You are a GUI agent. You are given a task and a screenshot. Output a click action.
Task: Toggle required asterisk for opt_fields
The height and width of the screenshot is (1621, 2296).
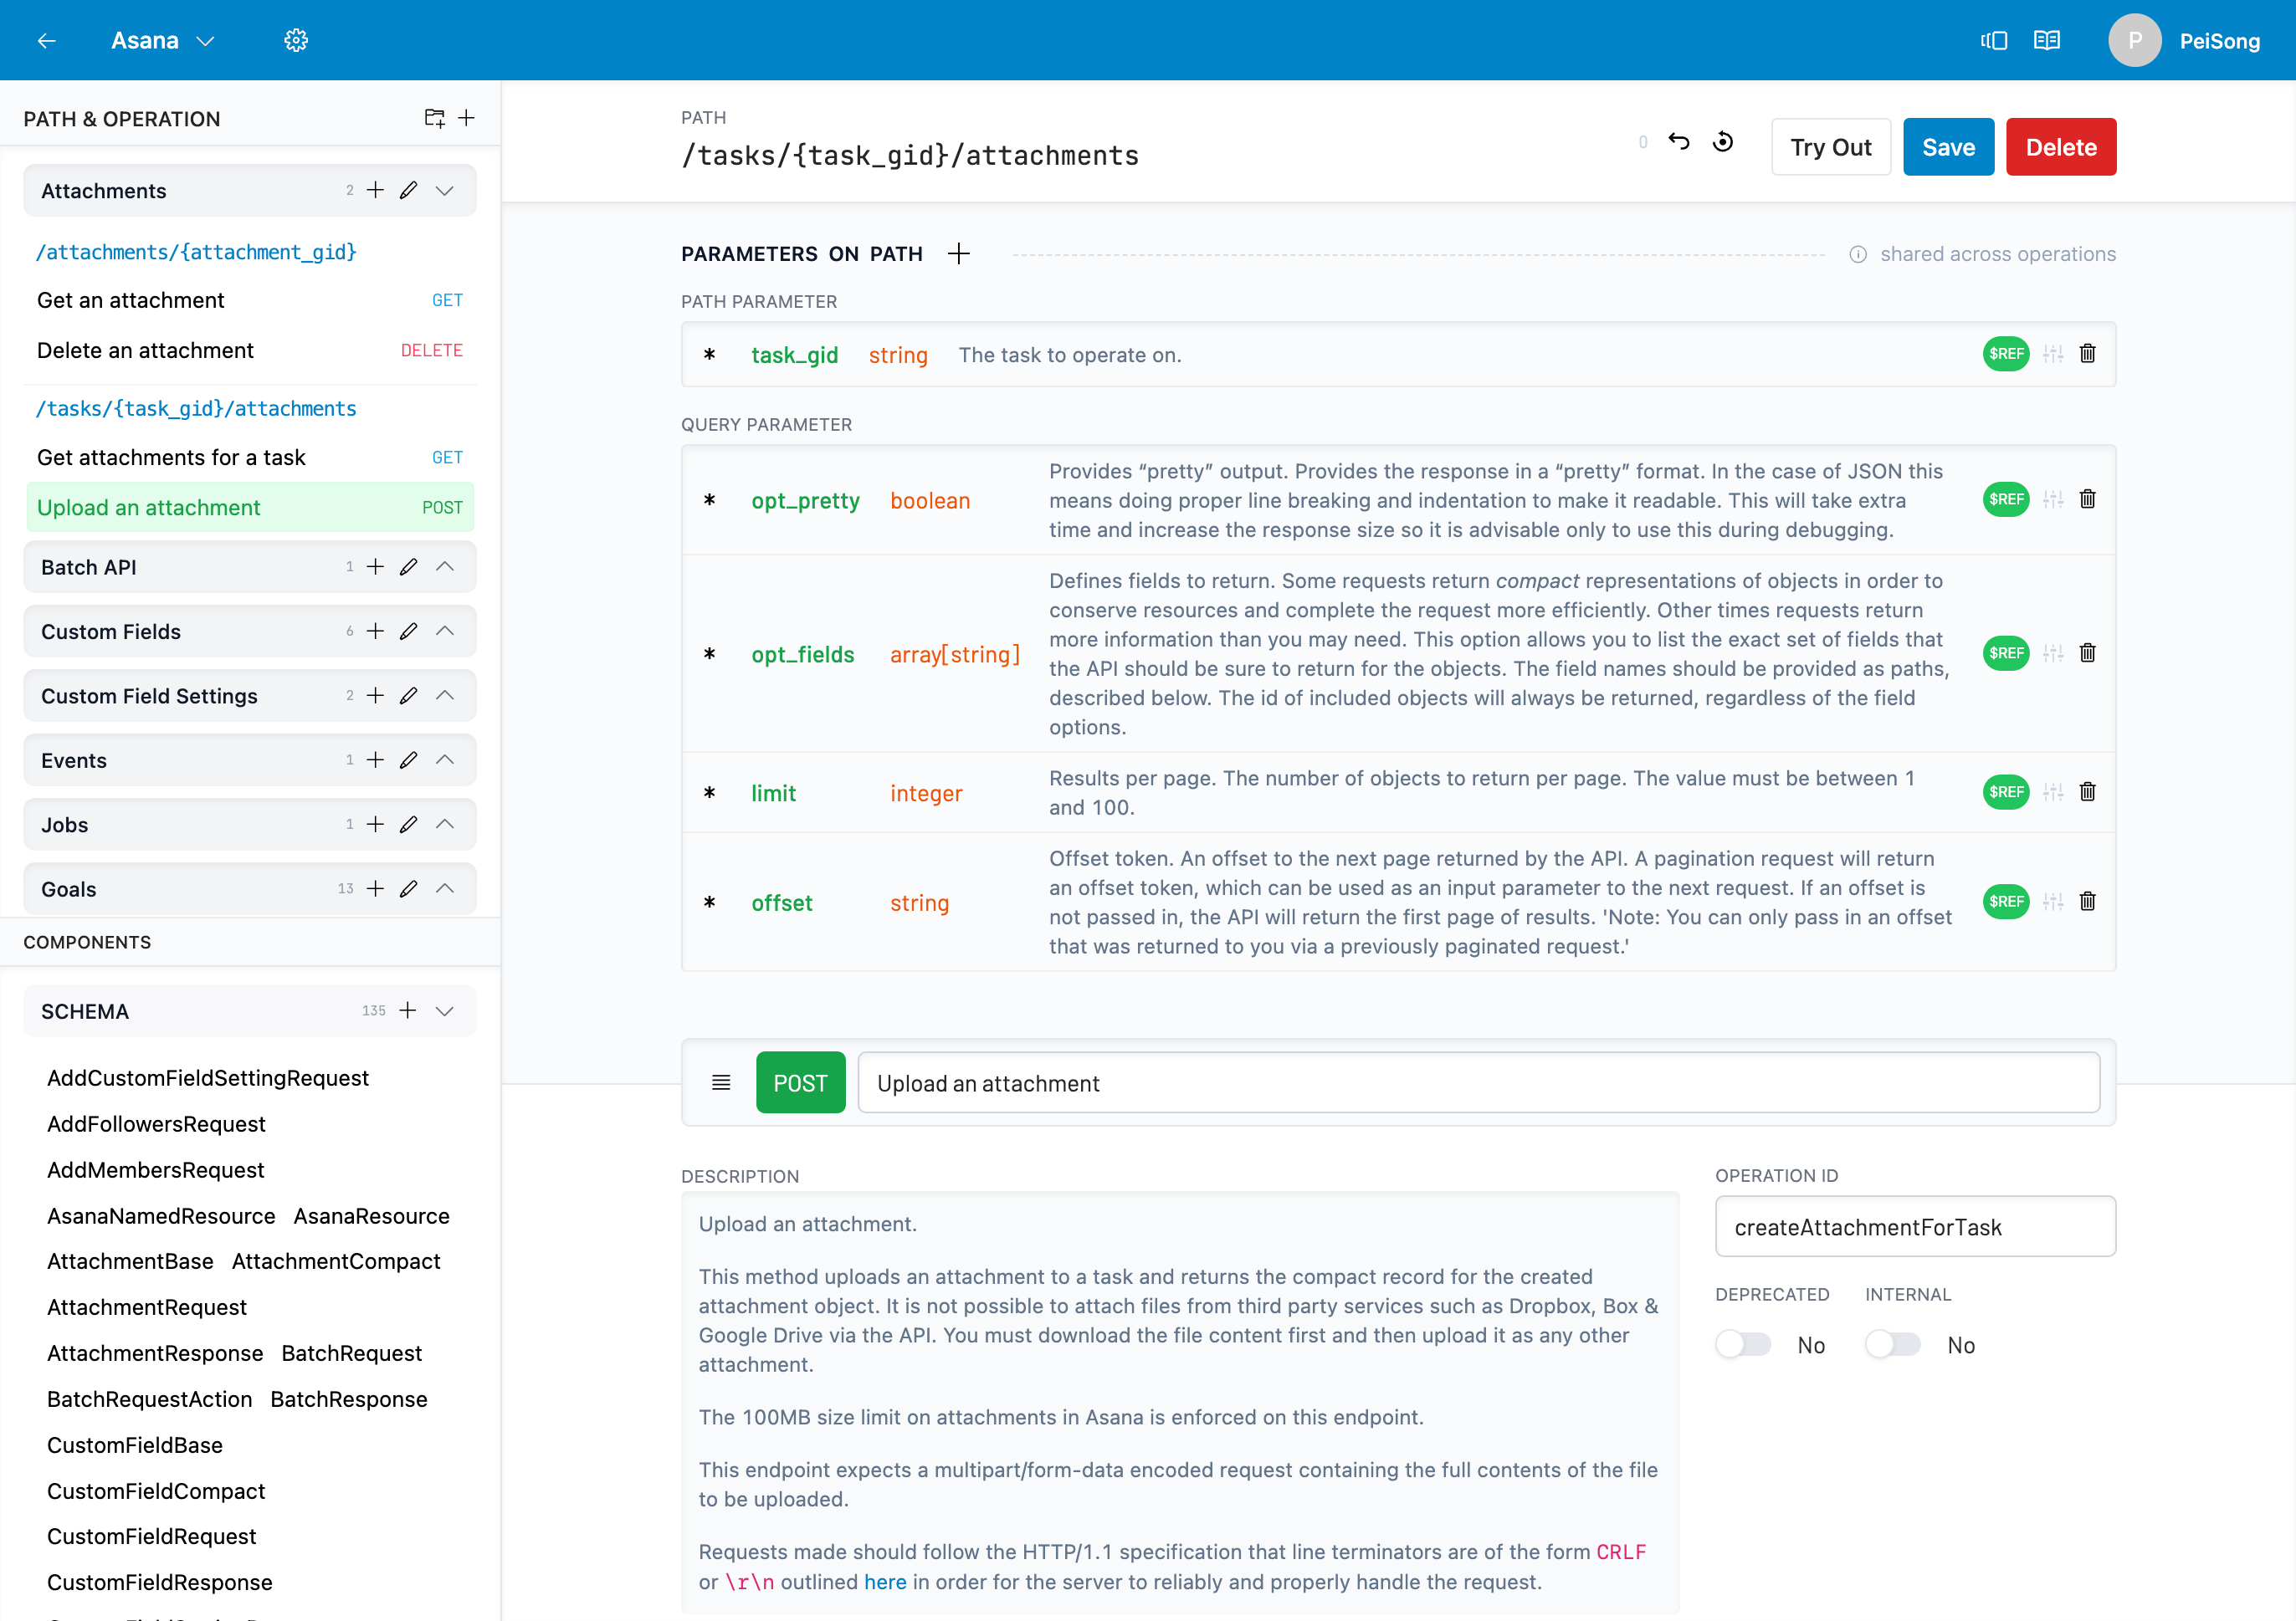click(x=709, y=655)
